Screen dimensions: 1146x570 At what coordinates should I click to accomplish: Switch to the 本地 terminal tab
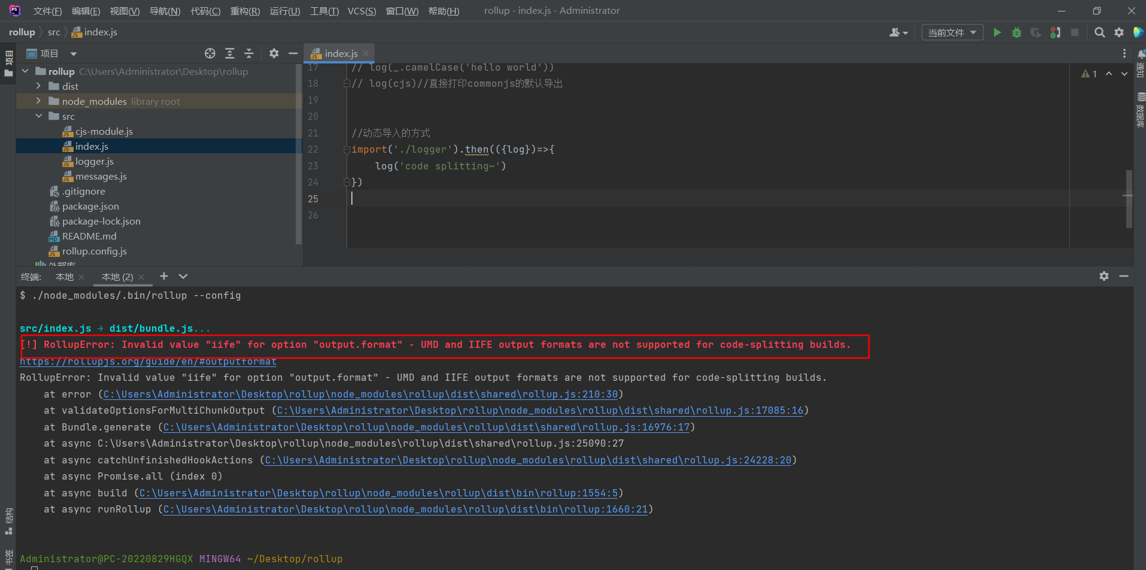pos(65,277)
